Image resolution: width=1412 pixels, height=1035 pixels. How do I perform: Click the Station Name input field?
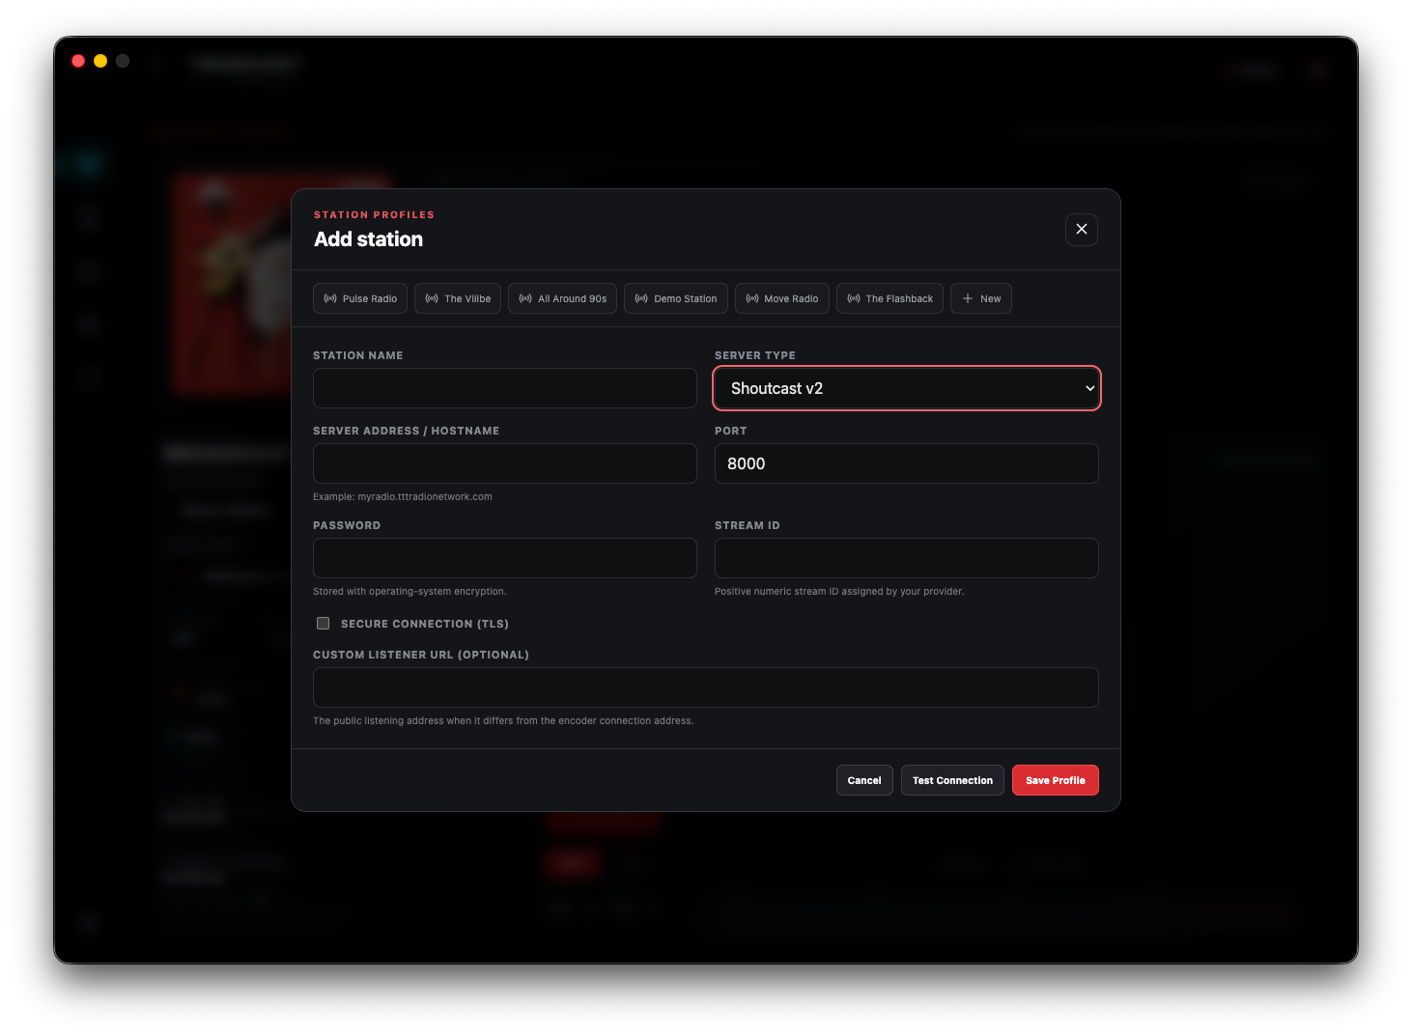[x=505, y=388]
